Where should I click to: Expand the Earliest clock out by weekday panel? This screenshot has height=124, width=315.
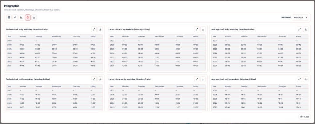click(x=94, y=79)
